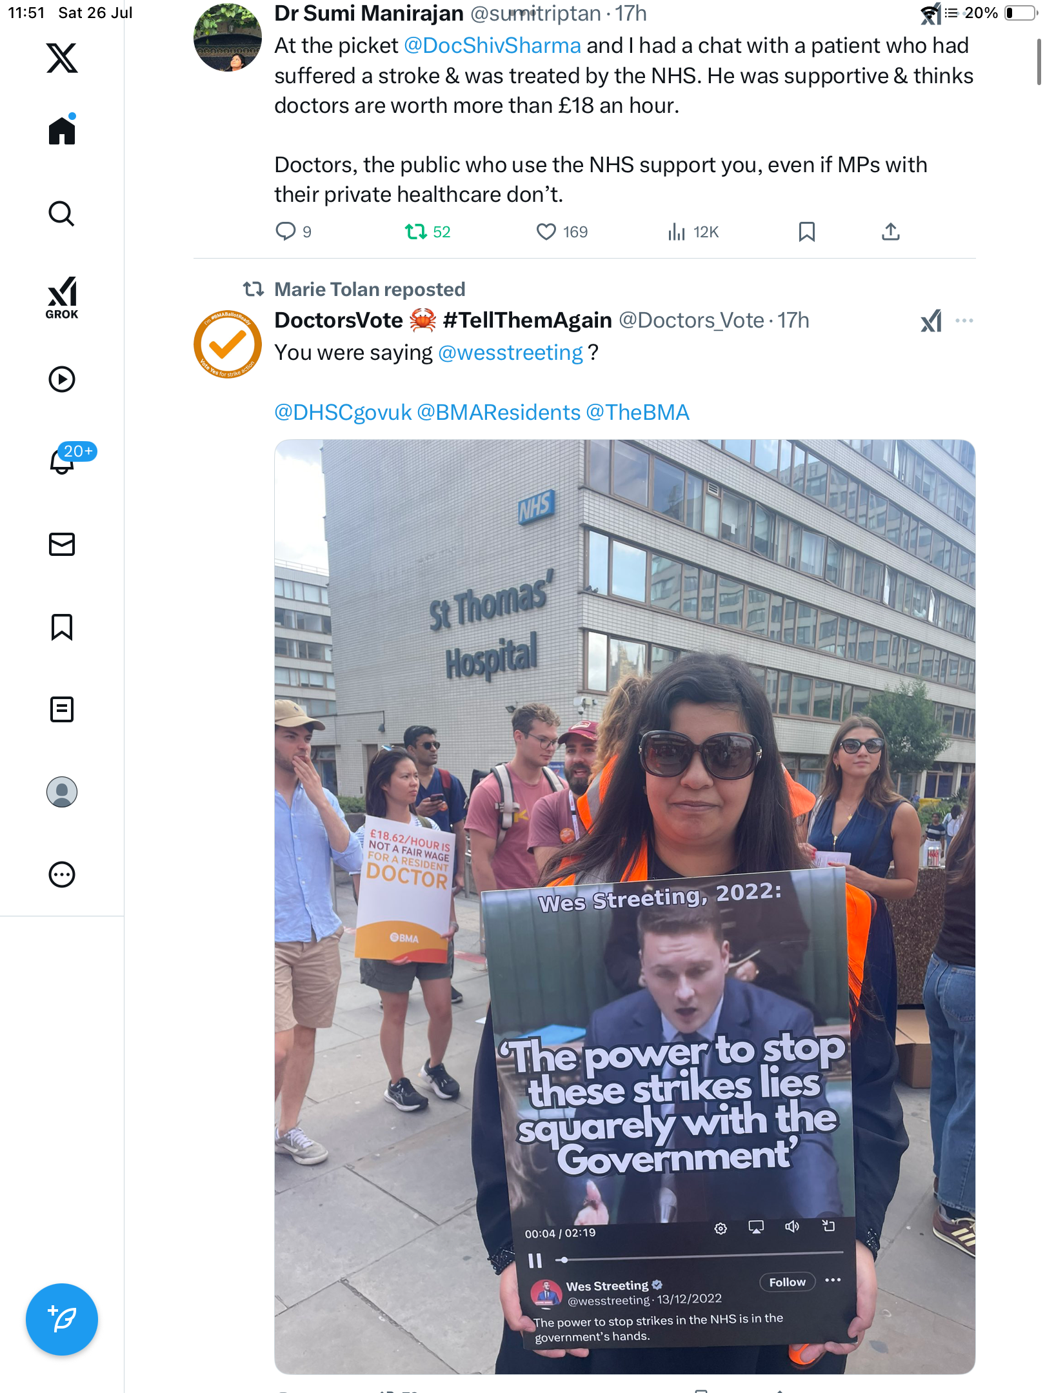1045x1393 pixels.
Task: Open Bookmarks in the sidebar
Action: pos(62,627)
